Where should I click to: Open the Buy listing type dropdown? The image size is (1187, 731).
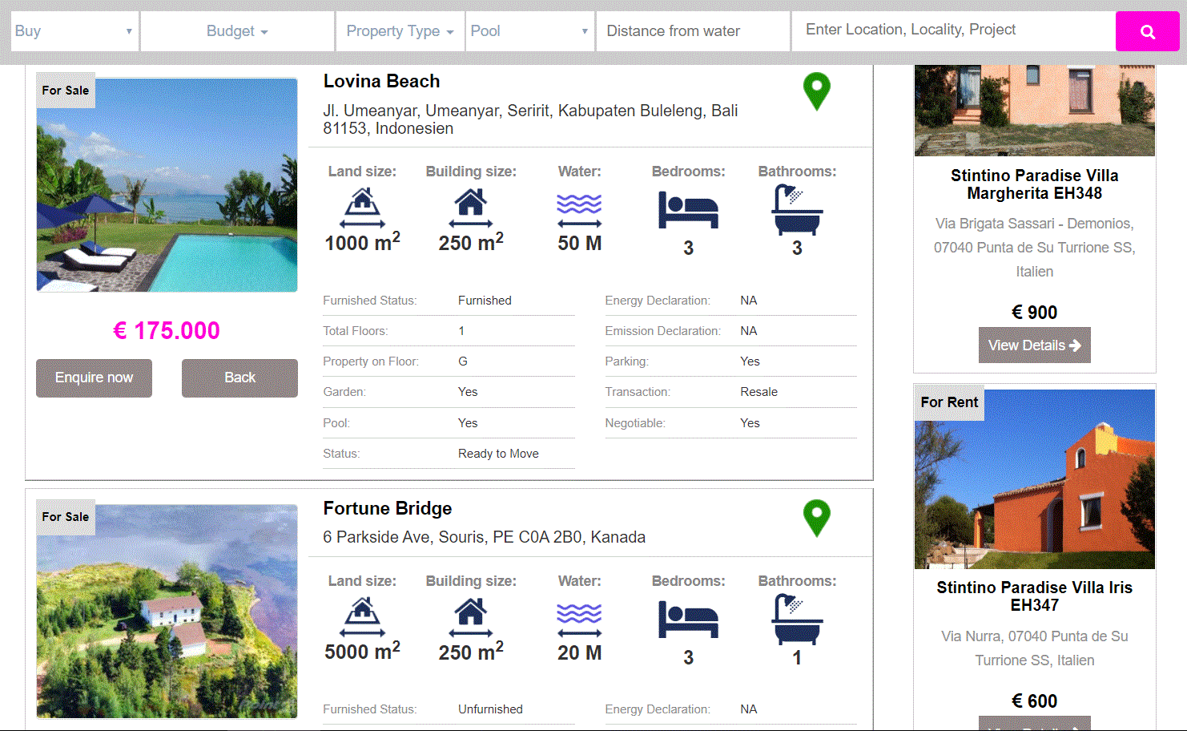[x=74, y=31]
